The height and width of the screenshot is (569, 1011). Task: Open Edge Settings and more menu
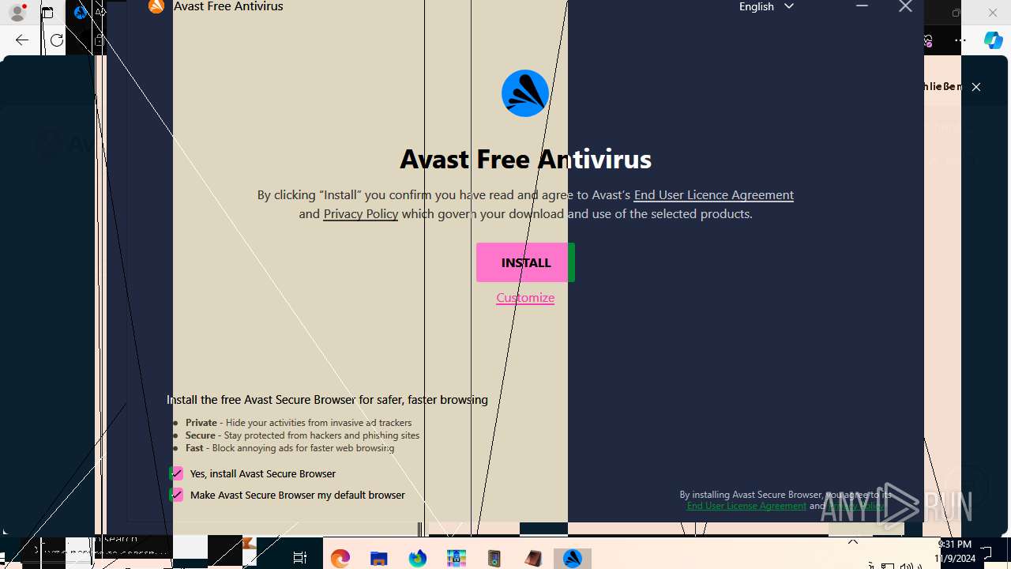coord(960,40)
